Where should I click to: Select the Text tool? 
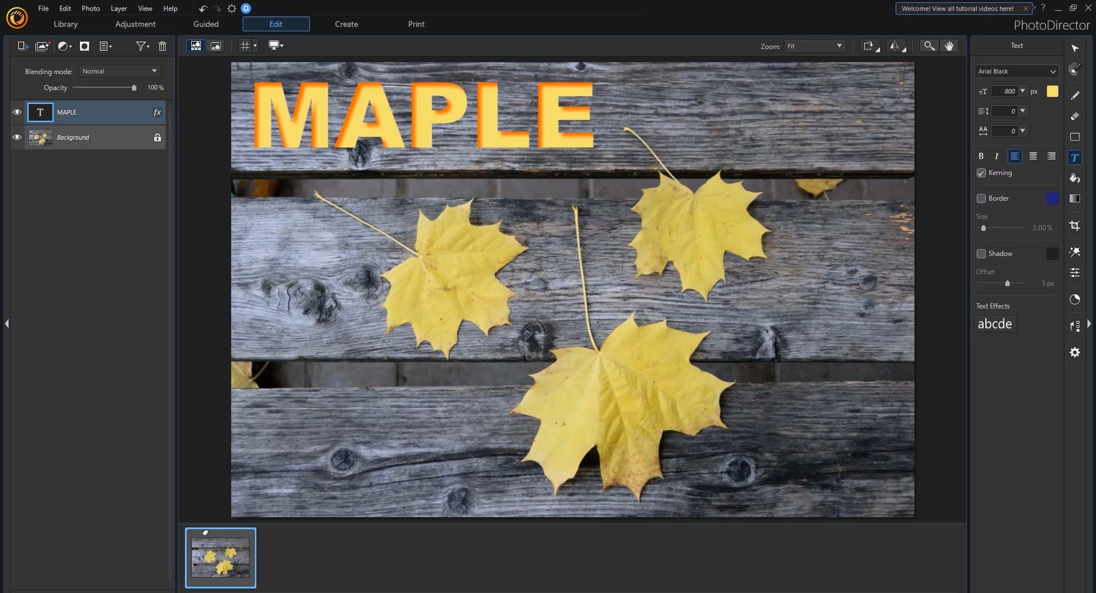coord(1075,157)
